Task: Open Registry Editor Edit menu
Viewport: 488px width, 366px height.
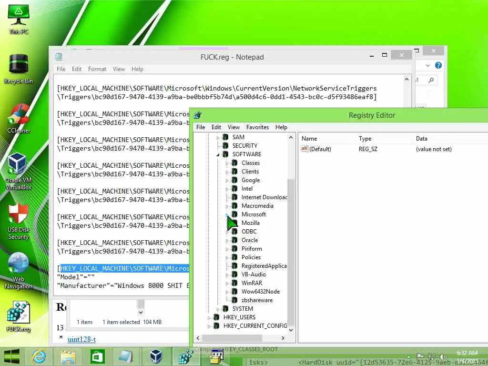Action: 216,127
